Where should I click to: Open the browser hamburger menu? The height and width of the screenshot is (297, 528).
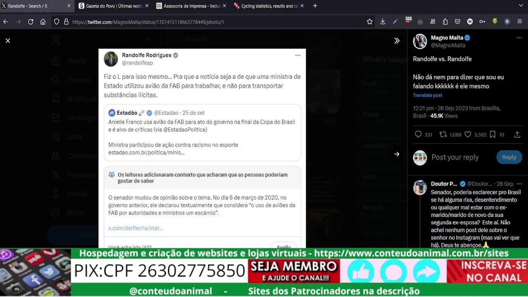tap(521, 22)
